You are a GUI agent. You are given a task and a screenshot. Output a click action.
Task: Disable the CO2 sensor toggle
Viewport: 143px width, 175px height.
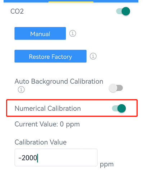tap(123, 11)
